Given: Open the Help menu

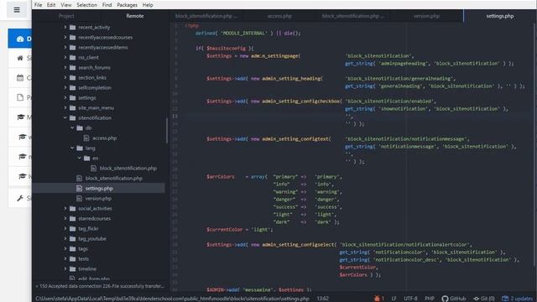Looking at the screenshot, I should (x=148, y=5).
